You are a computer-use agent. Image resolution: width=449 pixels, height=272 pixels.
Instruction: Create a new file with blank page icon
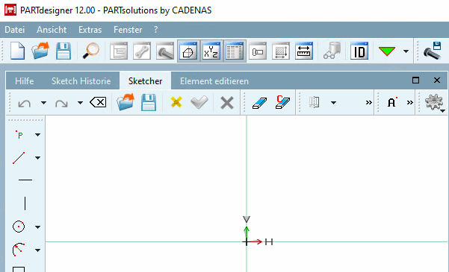click(17, 51)
